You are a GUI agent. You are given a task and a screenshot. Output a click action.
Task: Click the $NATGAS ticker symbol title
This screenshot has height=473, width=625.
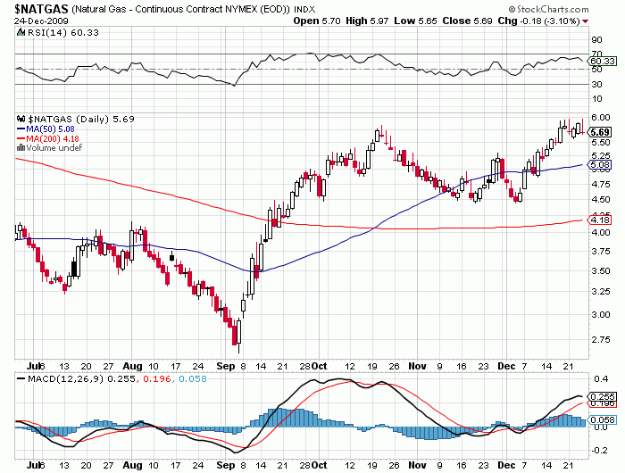point(34,8)
